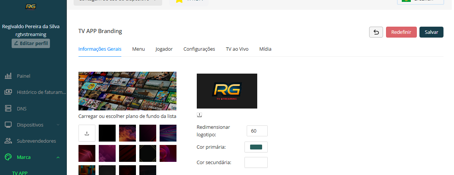Click the undo arrow icon button
The image size is (454, 175).
[376, 32]
